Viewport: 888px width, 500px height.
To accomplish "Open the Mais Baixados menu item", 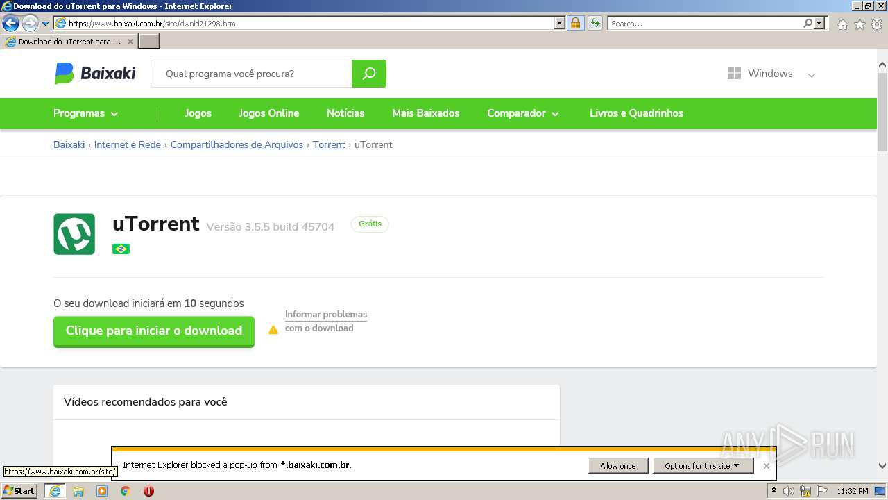I will pos(426,113).
